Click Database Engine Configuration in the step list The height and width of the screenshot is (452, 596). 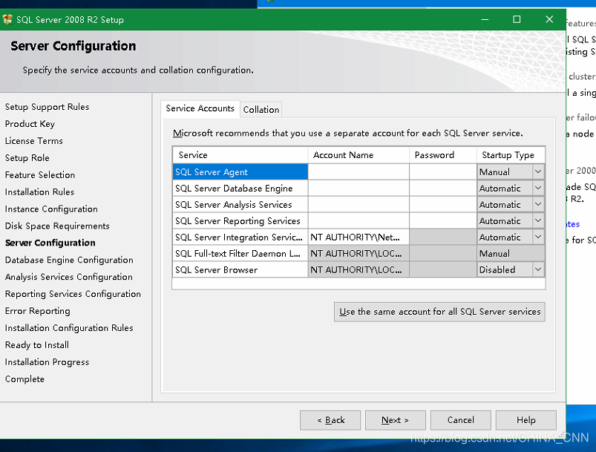pyautogui.click(x=69, y=260)
